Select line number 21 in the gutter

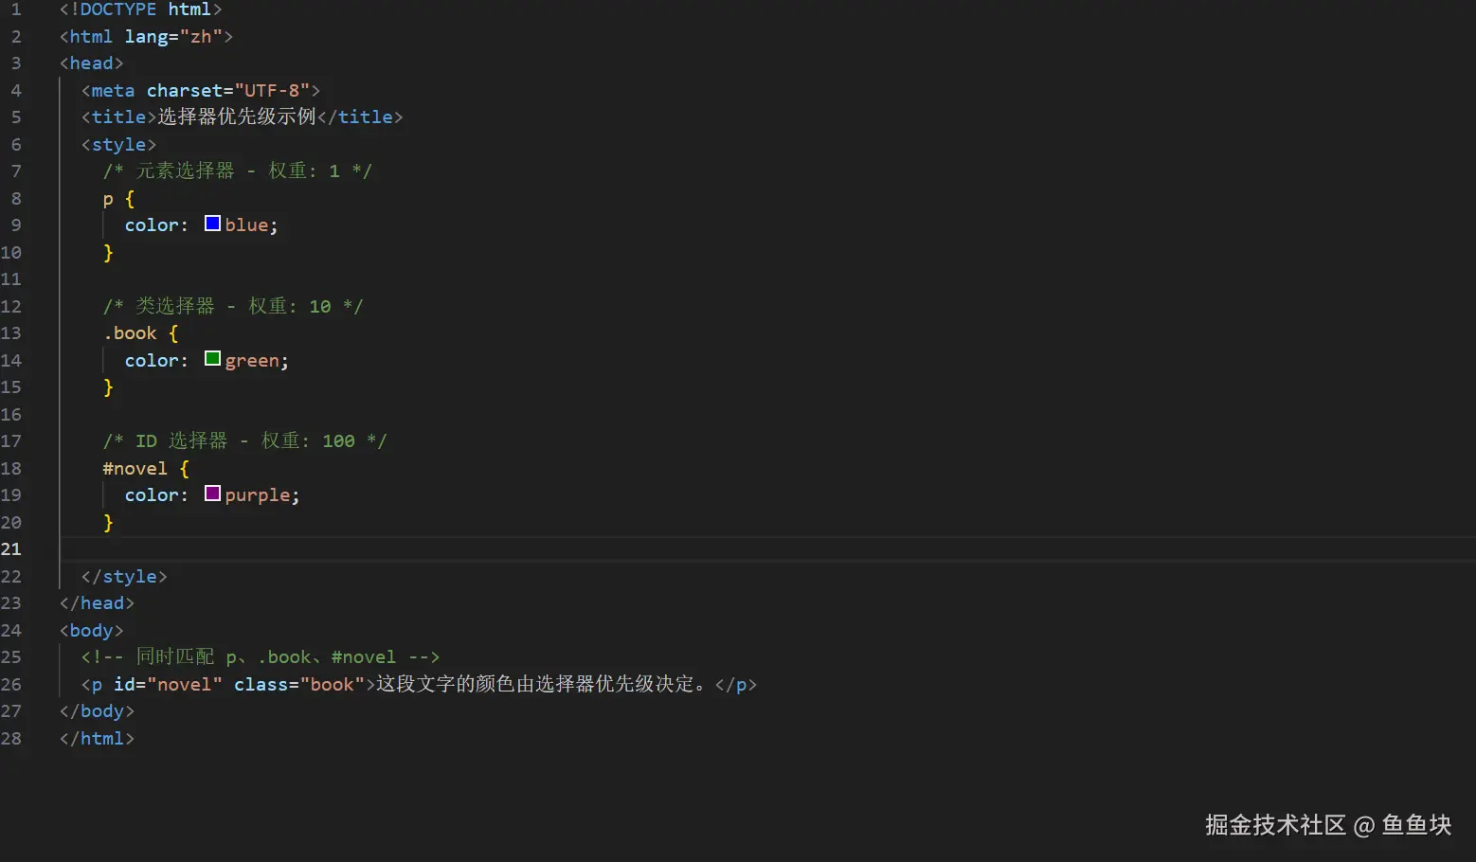point(11,549)
